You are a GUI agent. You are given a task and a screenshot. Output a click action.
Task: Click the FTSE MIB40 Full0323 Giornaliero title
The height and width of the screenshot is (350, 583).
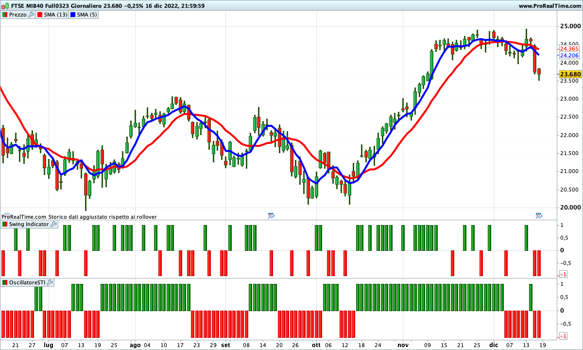[x=55, y=6]
